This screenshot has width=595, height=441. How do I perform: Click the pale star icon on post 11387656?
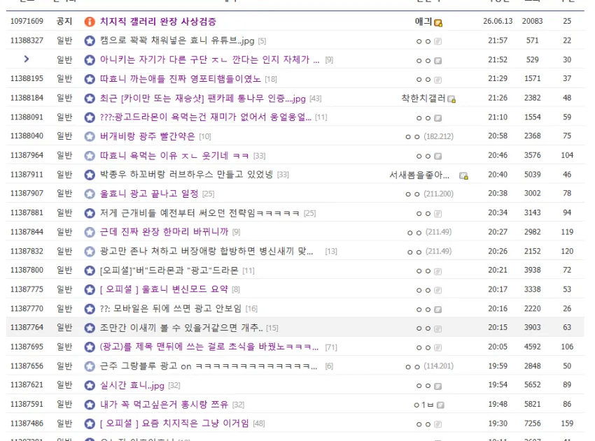90,366
